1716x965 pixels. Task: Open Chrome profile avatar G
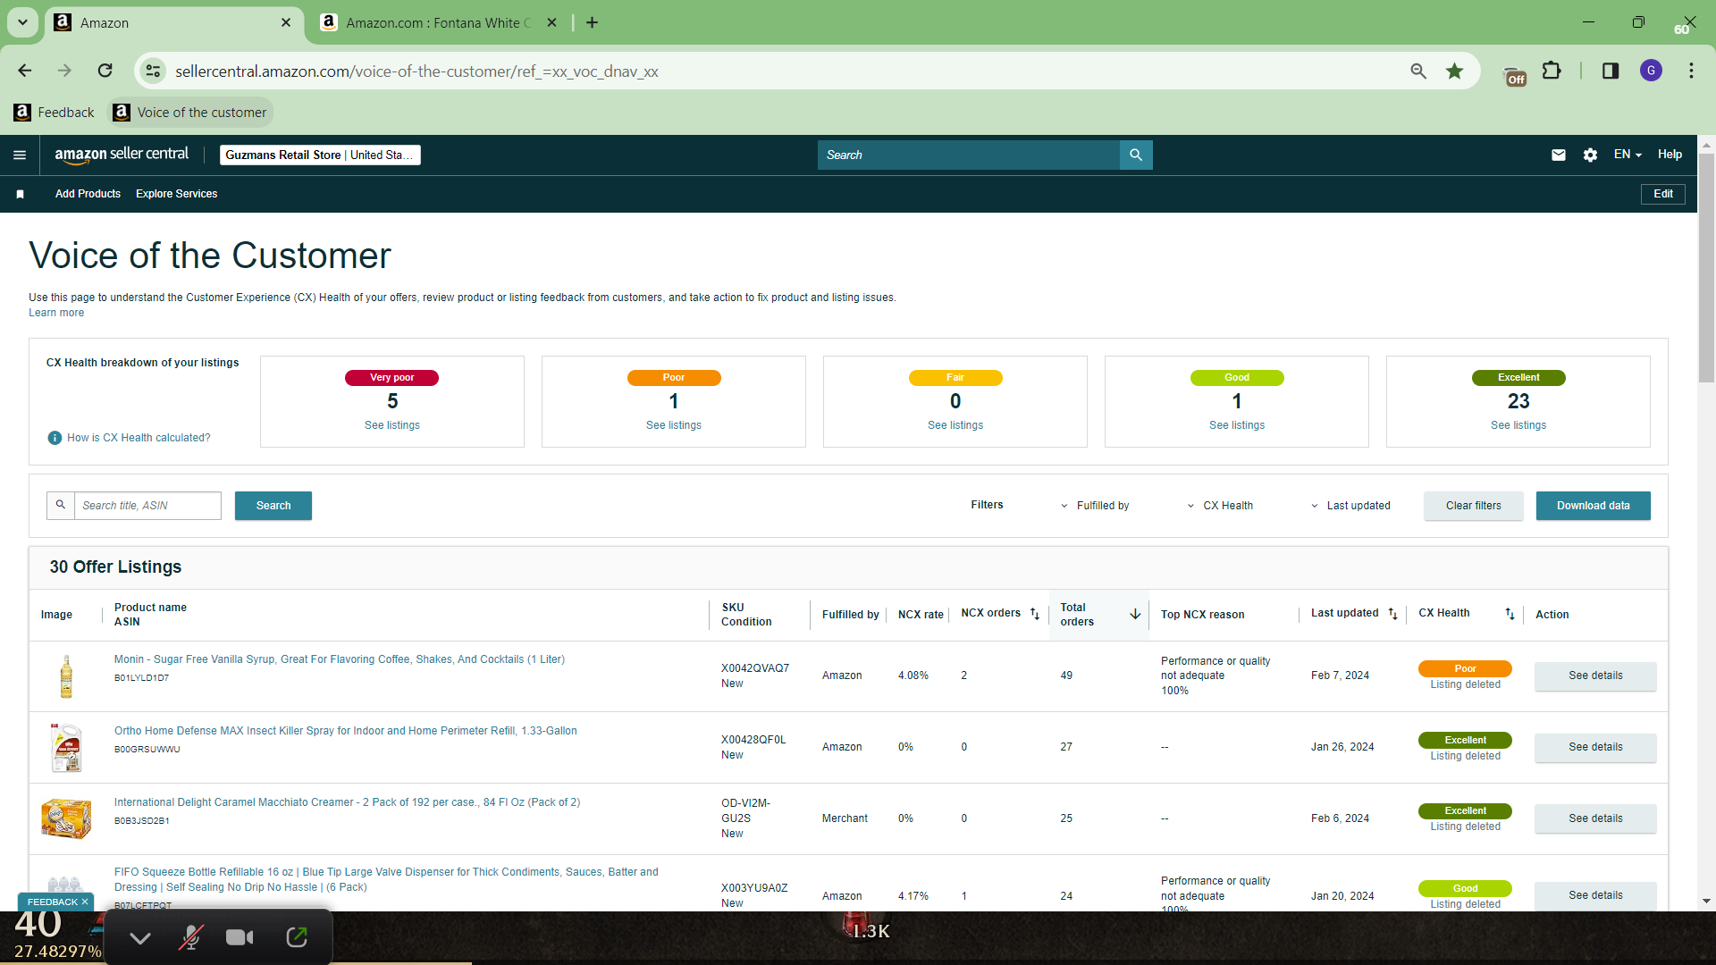point(1652,71)
